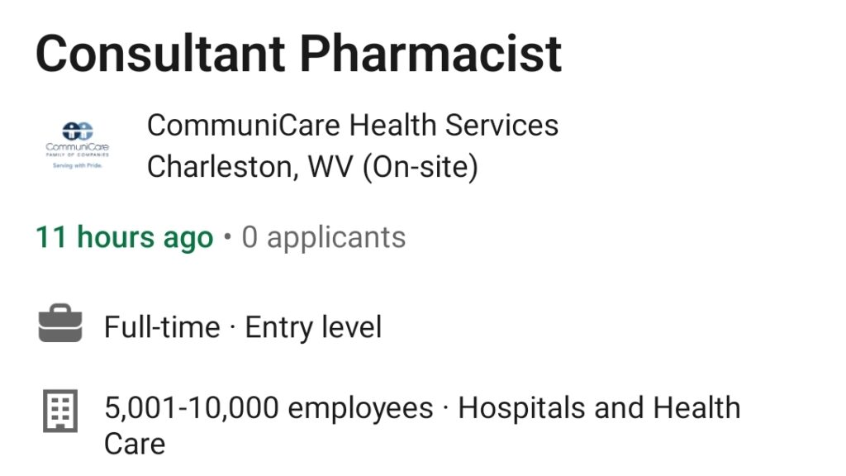The width and height of the screenshot is (846, 476).
Task: Select the Full-time employment label
Action: [163, 327]
